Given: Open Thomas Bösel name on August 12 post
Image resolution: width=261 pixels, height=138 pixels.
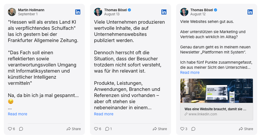Looking at the screenshot, I should (x=202, y=10).
